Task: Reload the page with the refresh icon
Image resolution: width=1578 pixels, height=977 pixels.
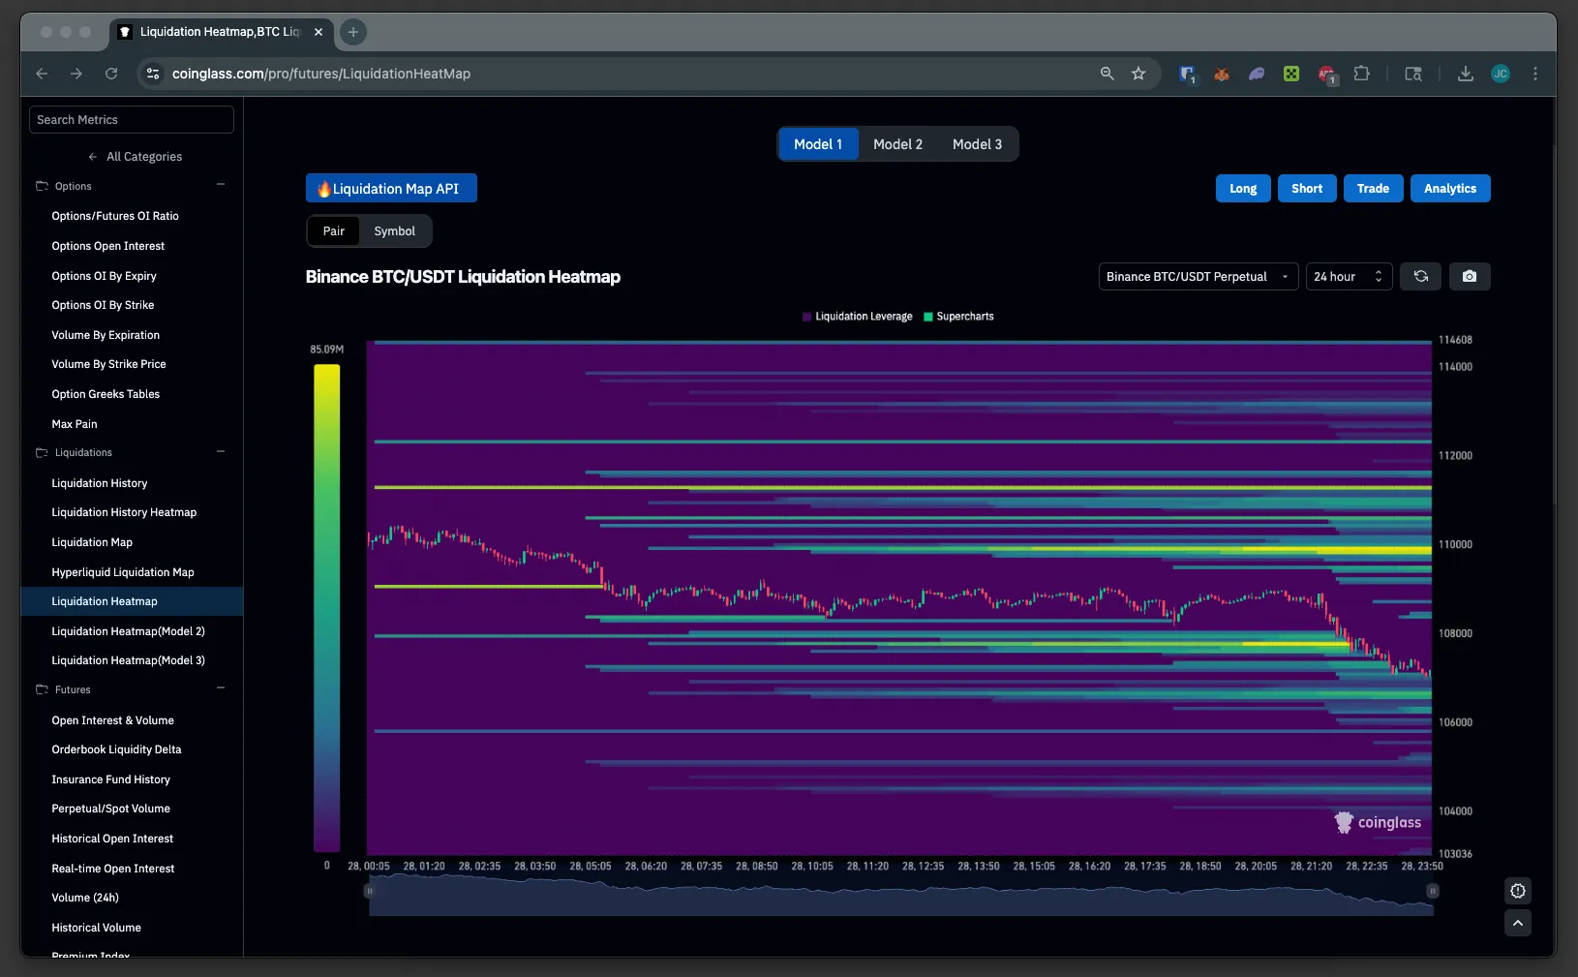Action: [x=111, y=74]
